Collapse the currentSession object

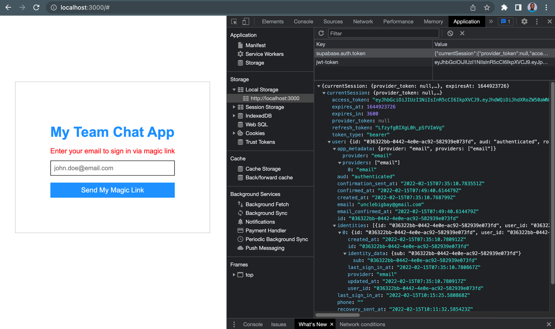tap(324, 93)
